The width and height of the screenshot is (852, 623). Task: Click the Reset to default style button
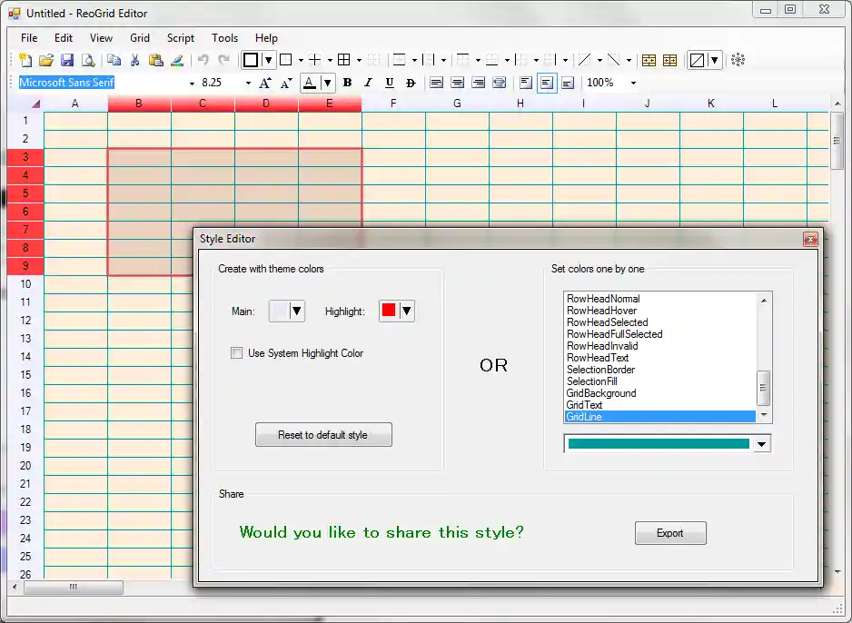[x=323, y=434]
